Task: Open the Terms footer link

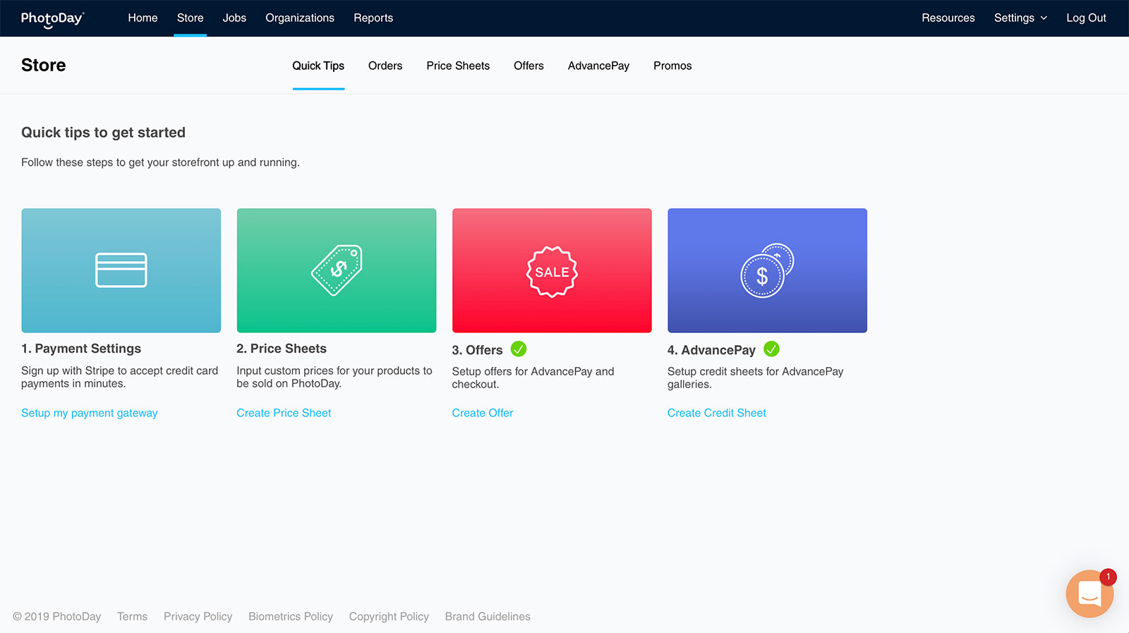Action: point(133,617)
